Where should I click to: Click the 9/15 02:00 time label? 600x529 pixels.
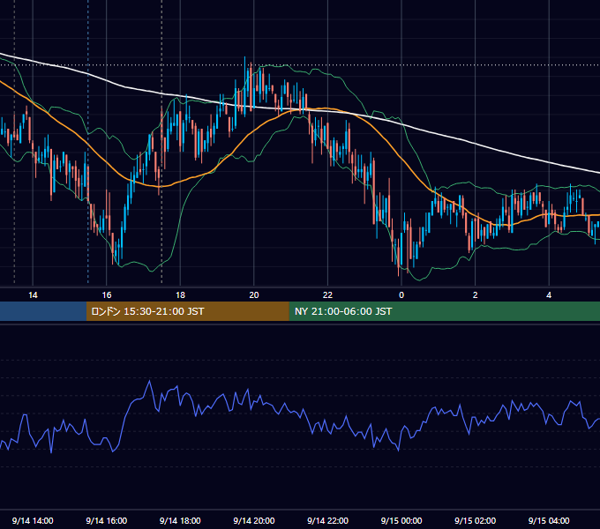coord(475,520)
